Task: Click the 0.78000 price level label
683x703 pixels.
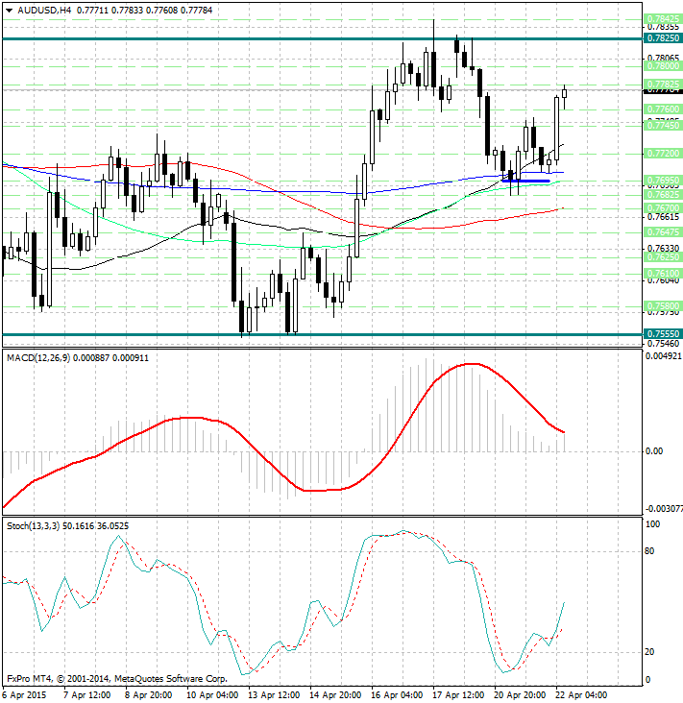Action: point(663,66)
